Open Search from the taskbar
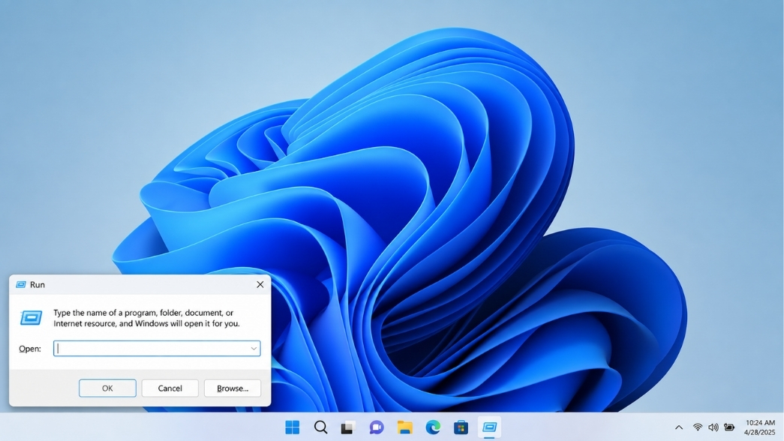Viewport: 784px width, 441px height. 320,427
